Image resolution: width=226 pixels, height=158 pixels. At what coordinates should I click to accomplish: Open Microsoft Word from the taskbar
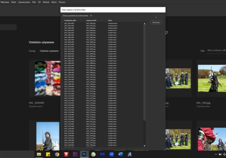tap(120, 154)
